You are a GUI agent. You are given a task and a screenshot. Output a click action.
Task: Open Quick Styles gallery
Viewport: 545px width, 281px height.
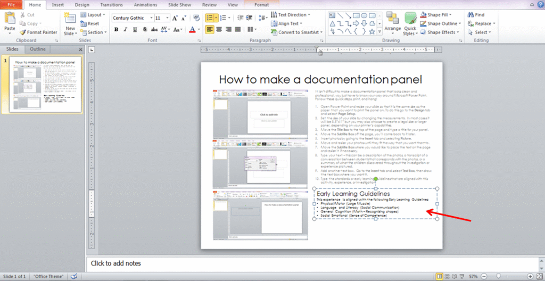[x=410, y=23]
